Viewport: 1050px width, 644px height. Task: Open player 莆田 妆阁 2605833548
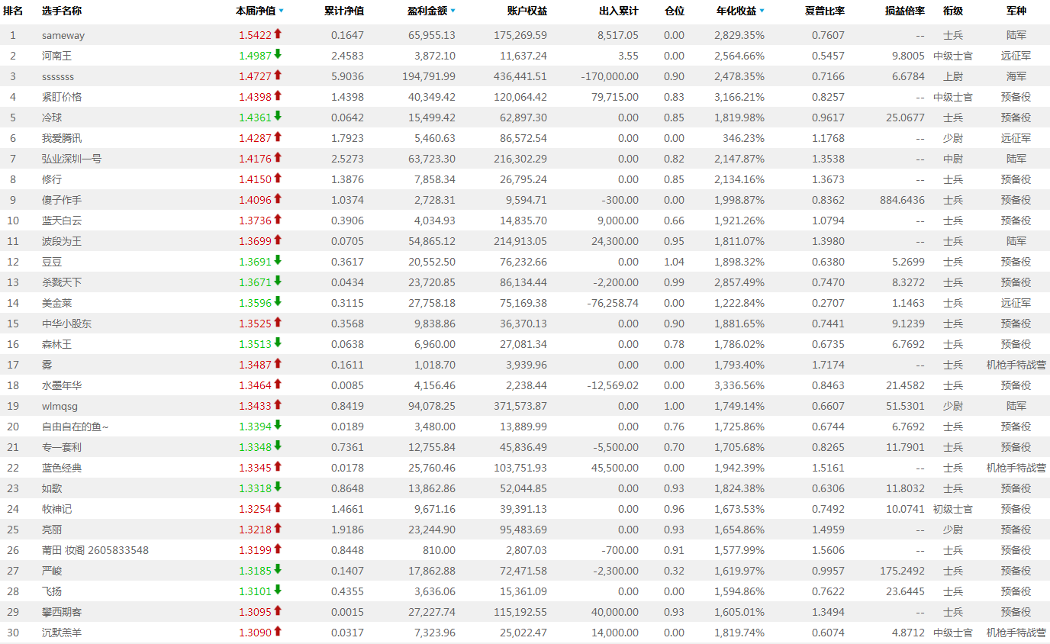click(x=95, y=550)
